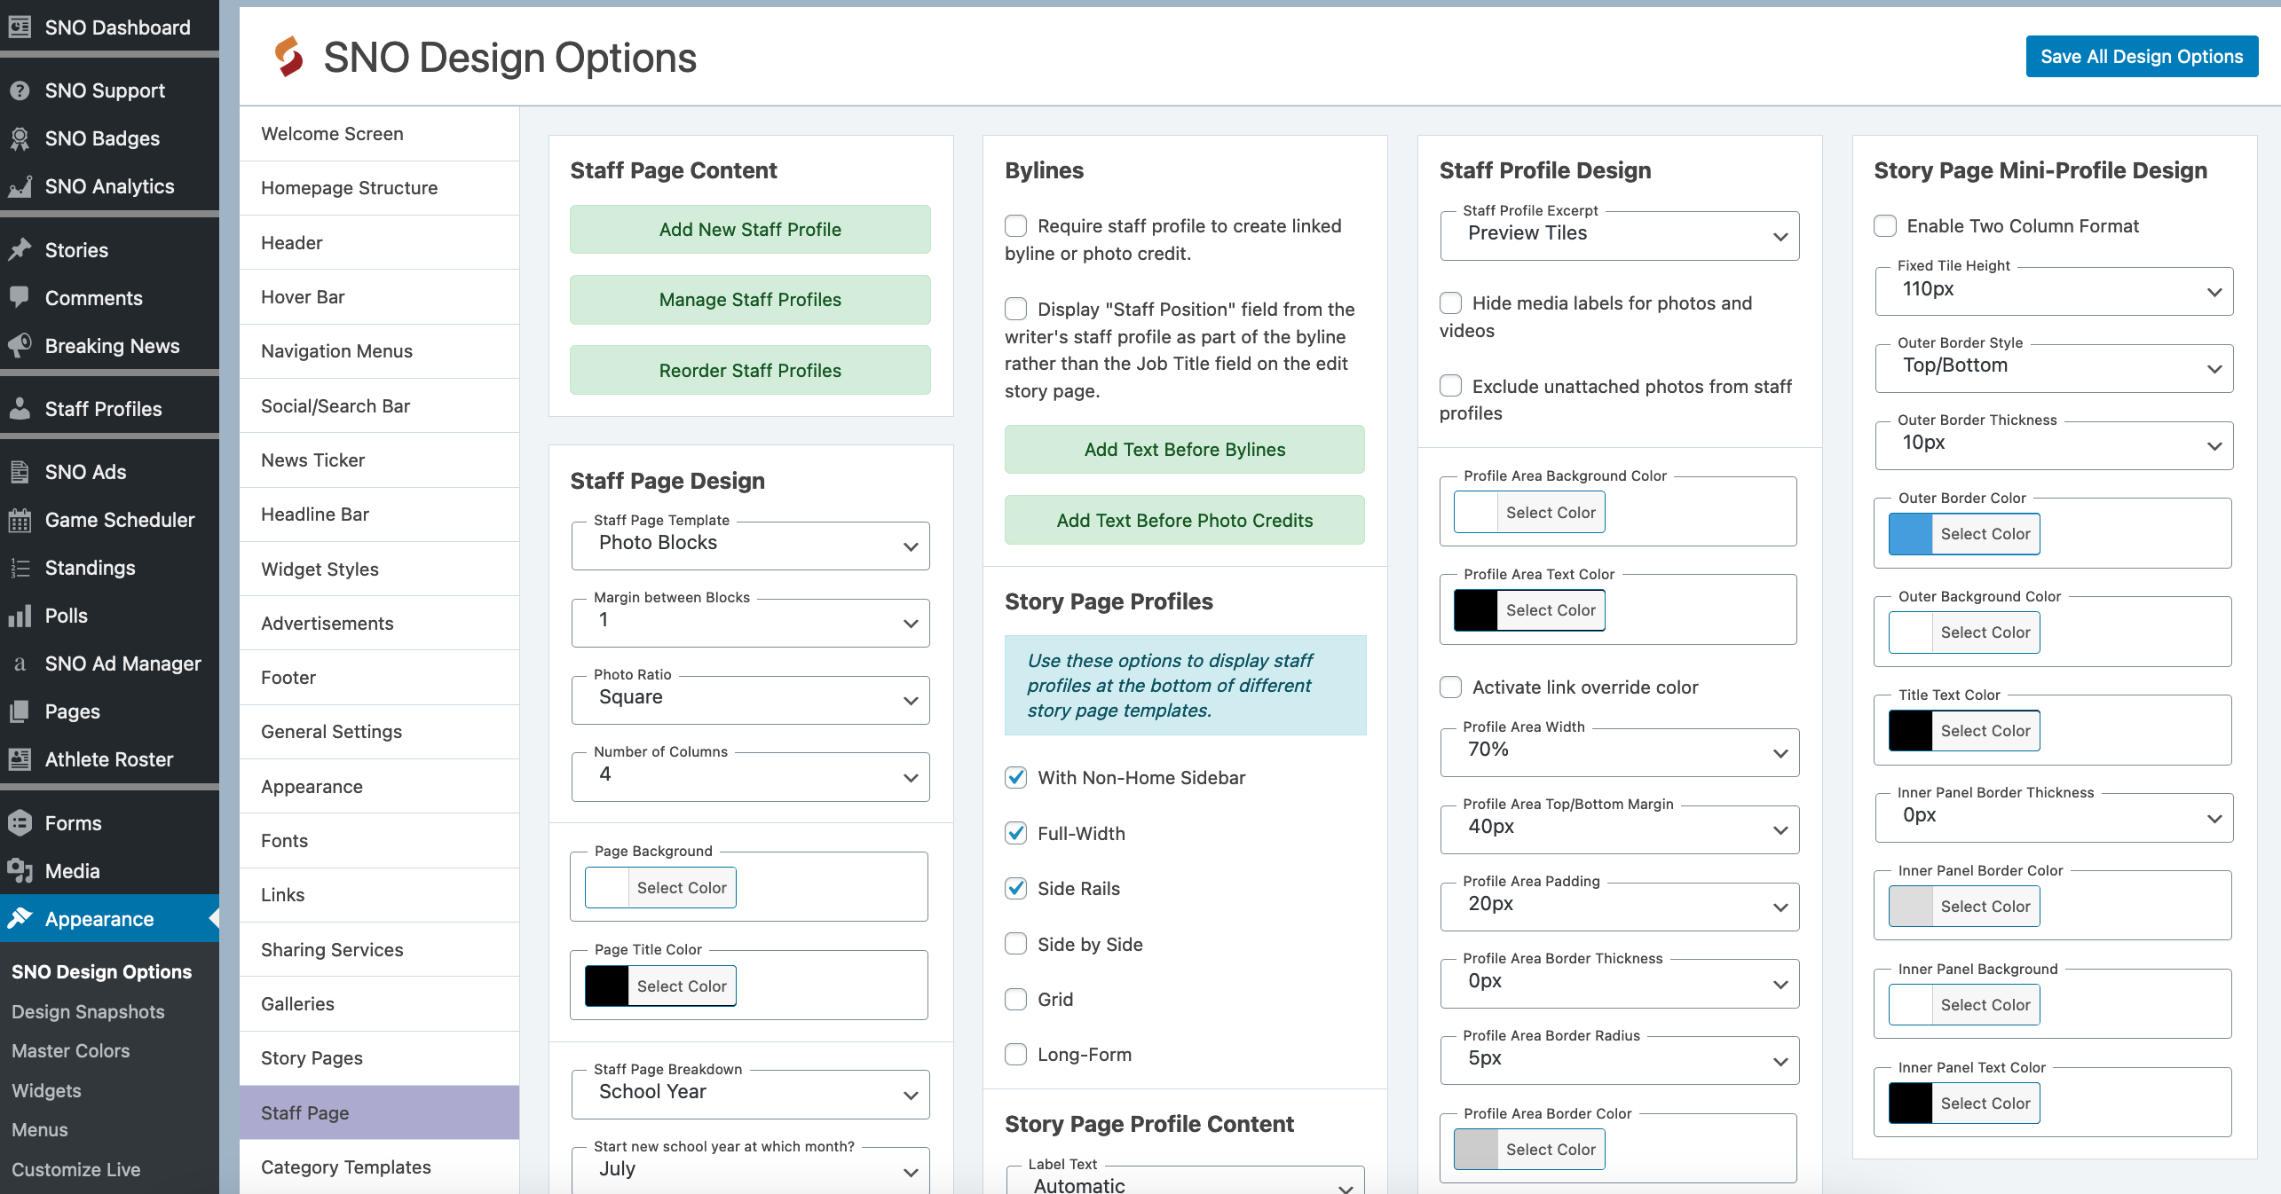Image resolution: width=2281 pixels, height=1194 pixels.
Task: Open Master Colors submenu link
Action: click(x=71, y=1051)
